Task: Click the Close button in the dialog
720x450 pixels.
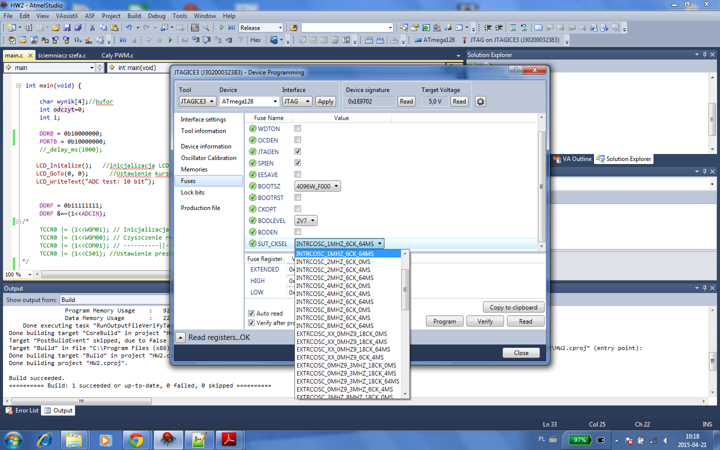Action: click(x=521, y=353)
